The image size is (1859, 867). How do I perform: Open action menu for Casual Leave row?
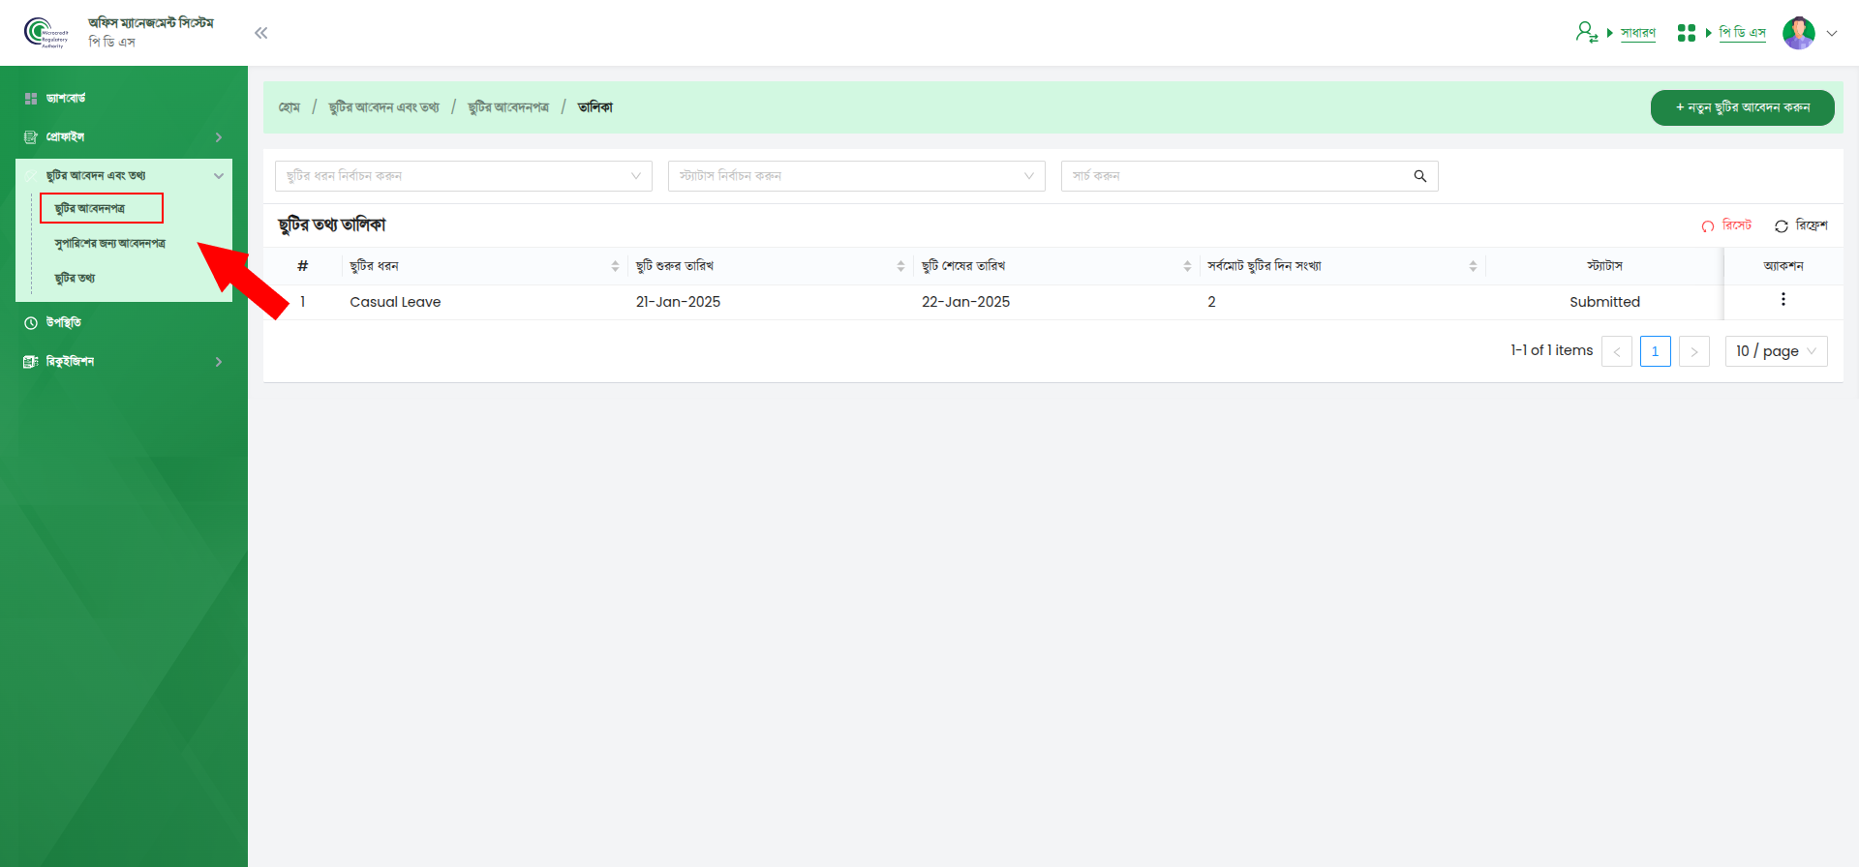tap(1783, 300)
